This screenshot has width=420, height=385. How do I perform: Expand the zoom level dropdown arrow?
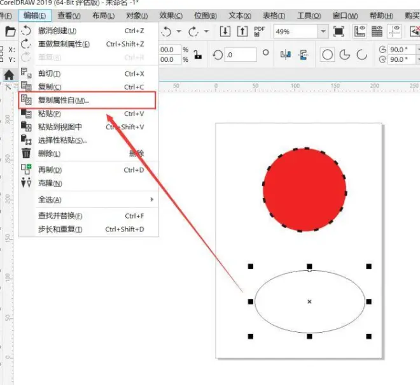(323, 32)
